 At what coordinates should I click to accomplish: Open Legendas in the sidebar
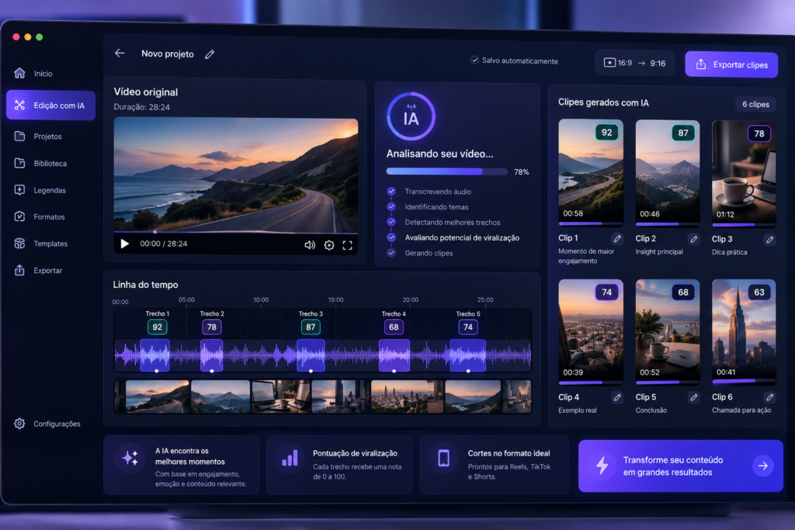(50, 190)
